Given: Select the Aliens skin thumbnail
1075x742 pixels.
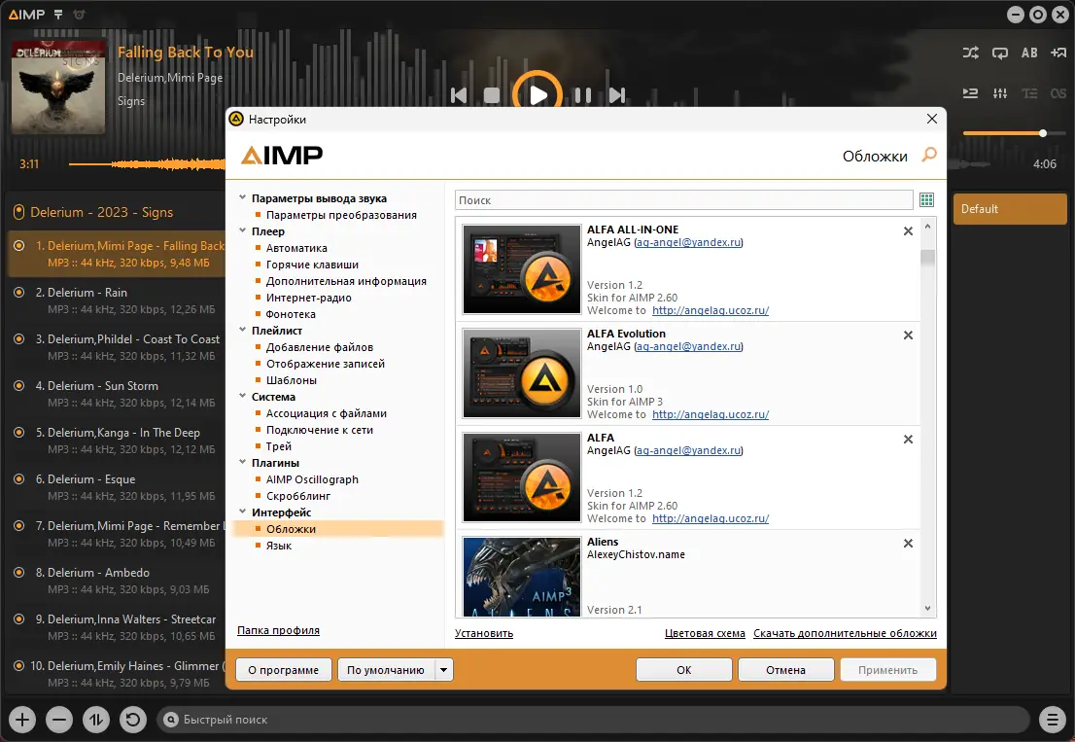Looking at the screenshot, I should click(522, 576).
